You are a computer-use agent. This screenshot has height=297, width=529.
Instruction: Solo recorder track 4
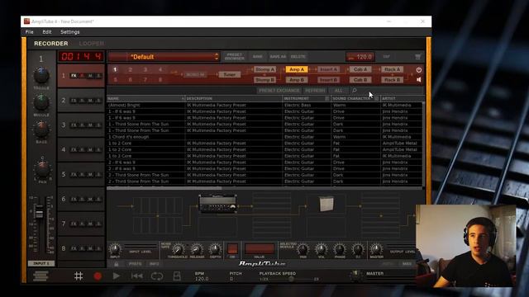[x=98, y=150]
